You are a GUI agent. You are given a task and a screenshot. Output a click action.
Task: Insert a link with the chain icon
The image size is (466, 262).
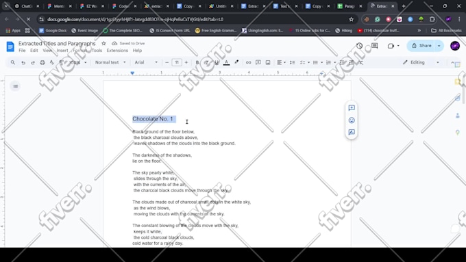(x=248, y=62)
